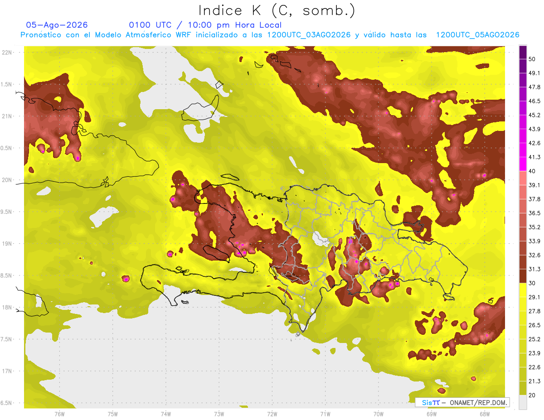Select the "70W" longitude label
This screenshot has width=544, height=420.
(x=378, y=414)
